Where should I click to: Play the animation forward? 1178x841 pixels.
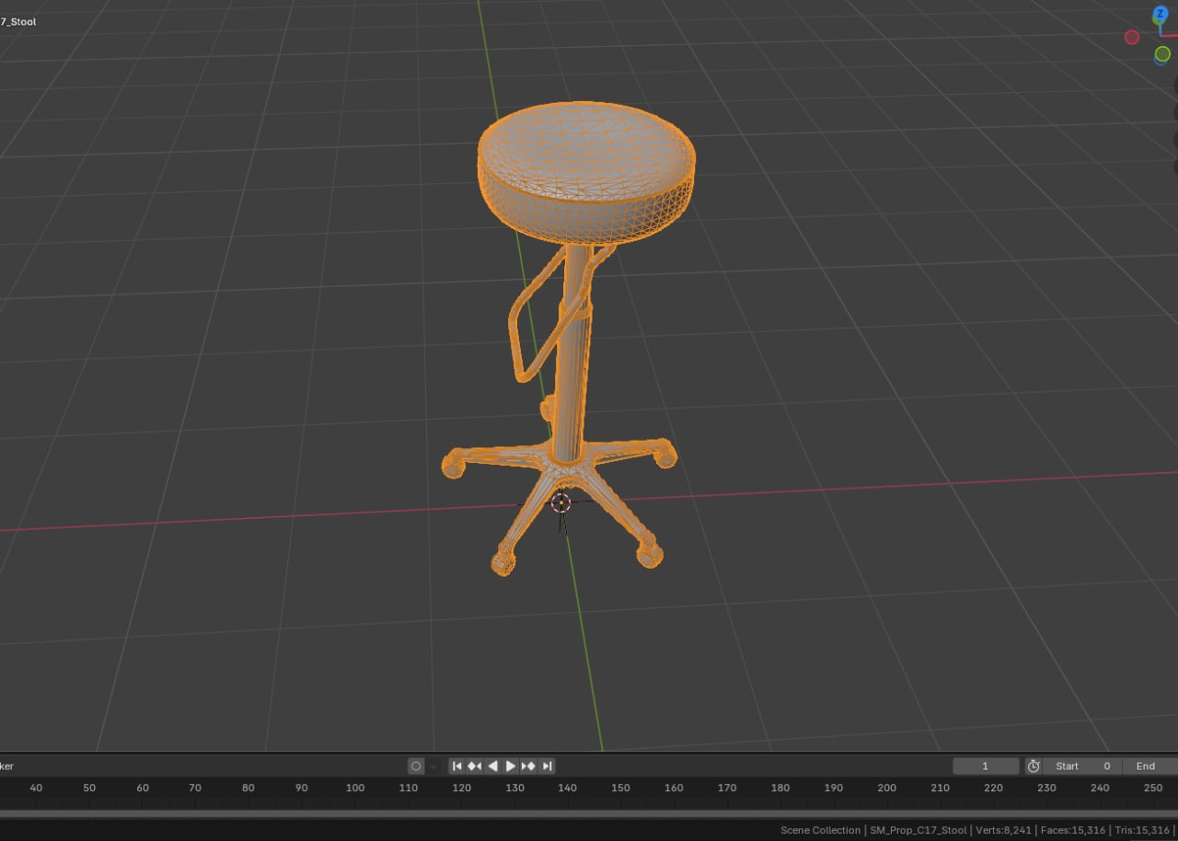[510, 766]
